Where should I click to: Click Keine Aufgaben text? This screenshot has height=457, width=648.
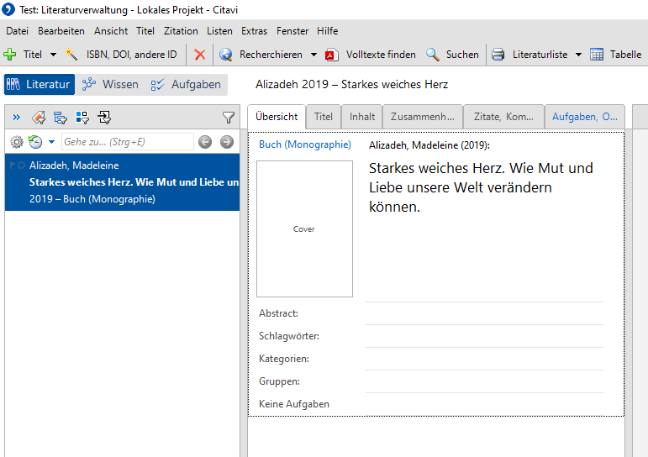[x=294, y=404]
